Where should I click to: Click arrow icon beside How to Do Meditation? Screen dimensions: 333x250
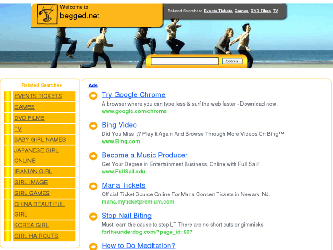point(93,246)
